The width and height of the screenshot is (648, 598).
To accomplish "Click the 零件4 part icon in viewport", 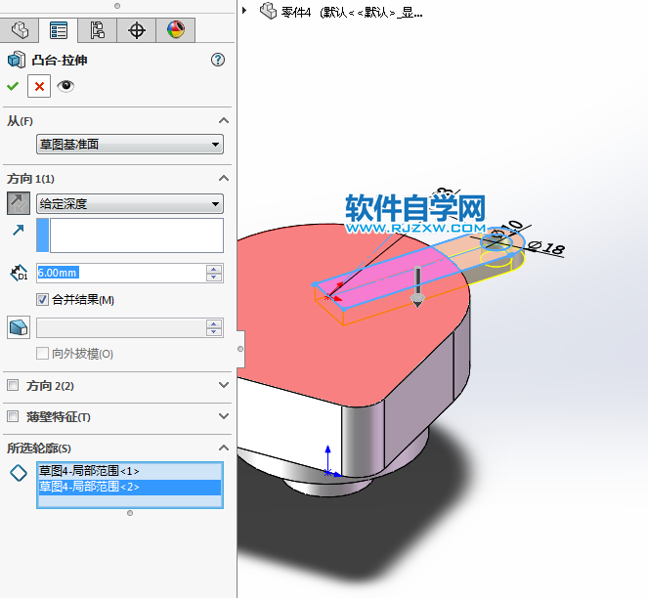I will coord(268,11).
